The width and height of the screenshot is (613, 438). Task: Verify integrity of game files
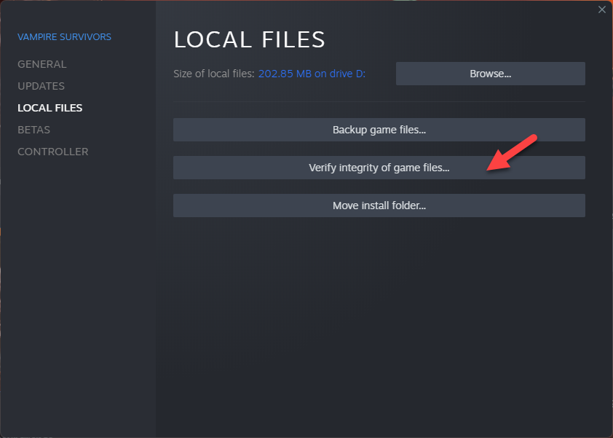click(x=379, y=168)
